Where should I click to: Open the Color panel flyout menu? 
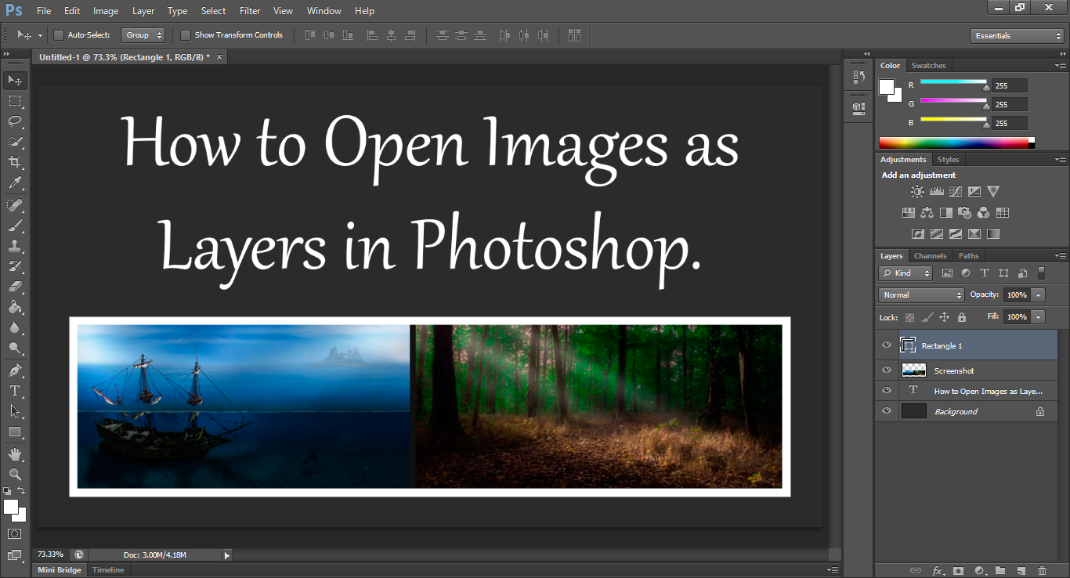tap(1061, 66)
